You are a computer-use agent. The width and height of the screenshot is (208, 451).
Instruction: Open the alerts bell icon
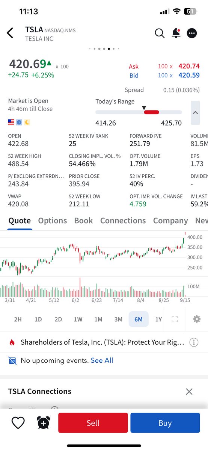[176, 33]
